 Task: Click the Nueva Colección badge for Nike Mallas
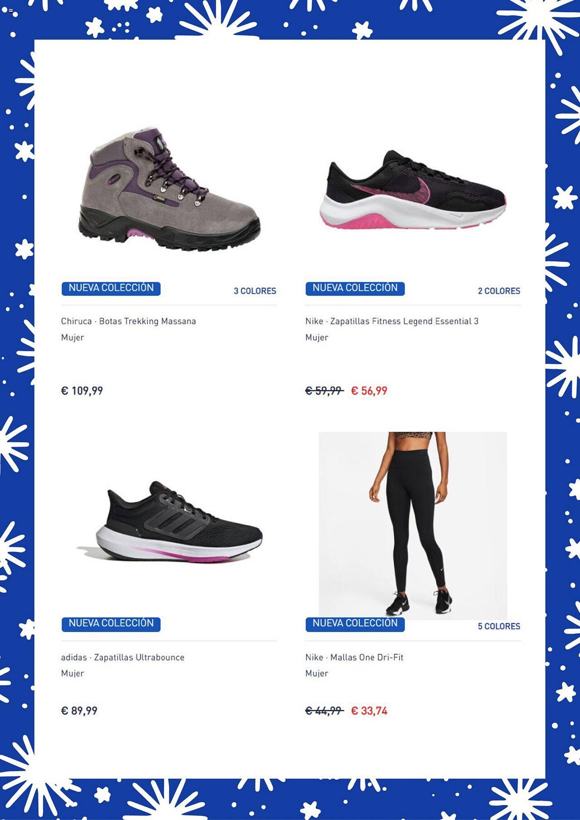point(355,624)
